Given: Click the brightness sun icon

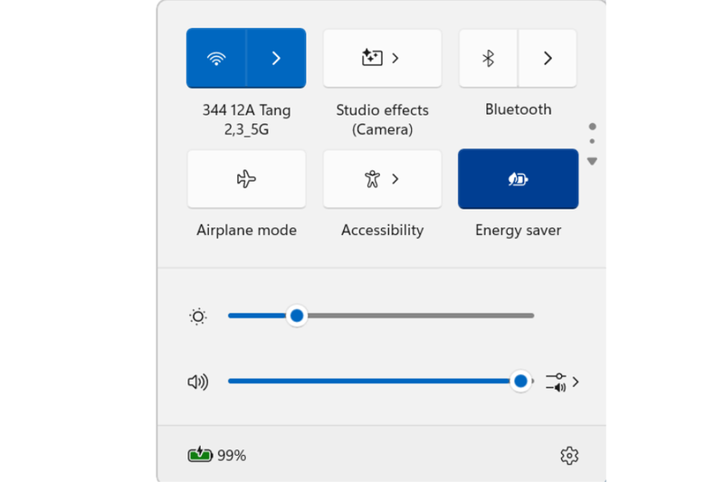Looking at the screenshot, I should click(198, 317).
